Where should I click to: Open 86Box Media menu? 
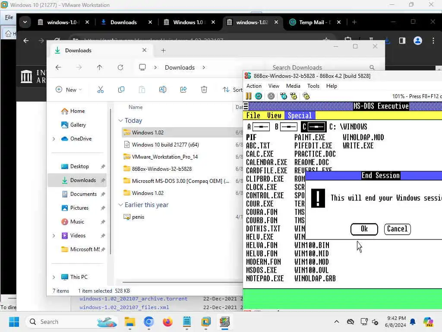(293, 86)
